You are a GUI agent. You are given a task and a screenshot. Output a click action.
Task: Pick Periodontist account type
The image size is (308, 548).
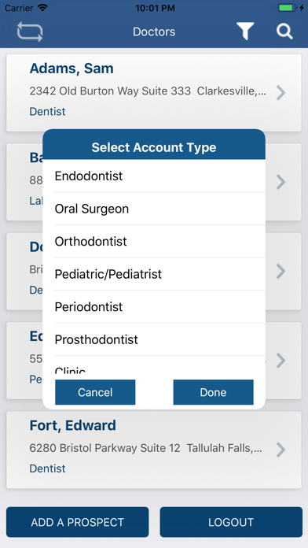[154, 307]
